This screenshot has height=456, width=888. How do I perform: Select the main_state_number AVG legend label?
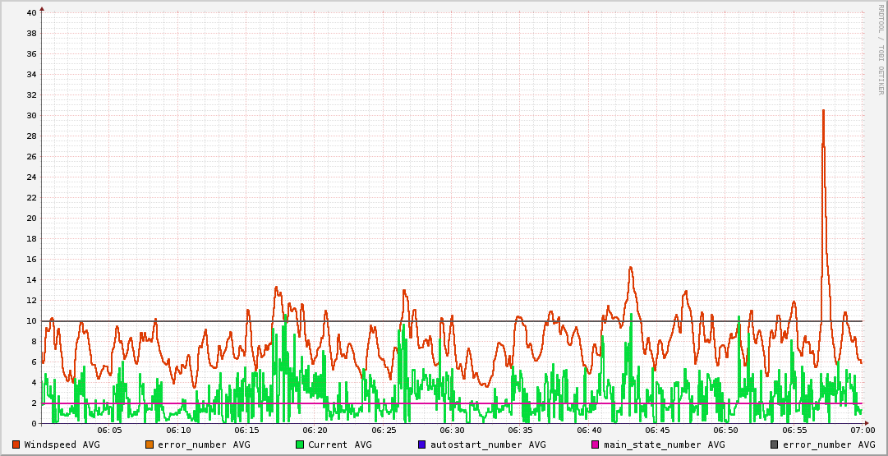pyautogui.click(x=665, y=444)
